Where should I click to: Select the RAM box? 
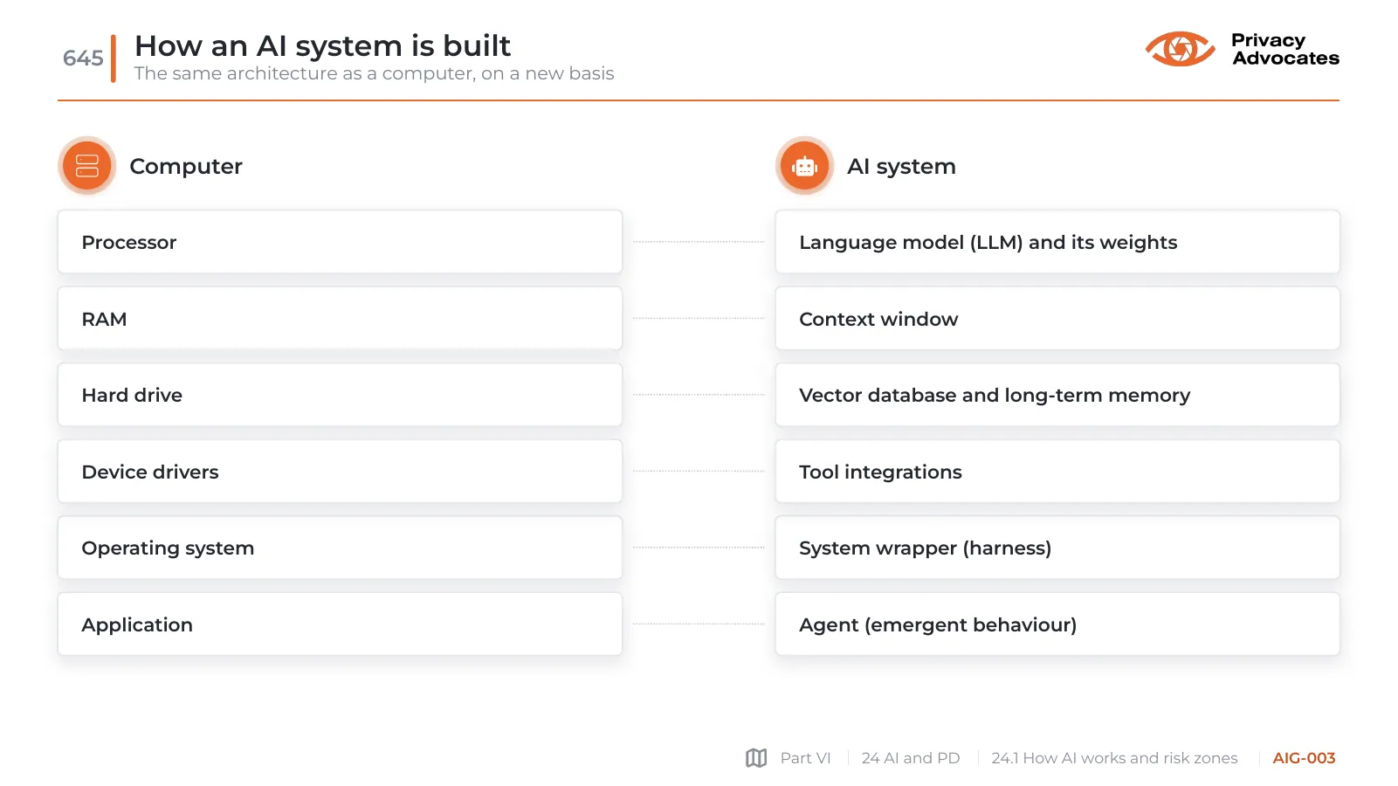pyautogui.click(x=340, y=319)
